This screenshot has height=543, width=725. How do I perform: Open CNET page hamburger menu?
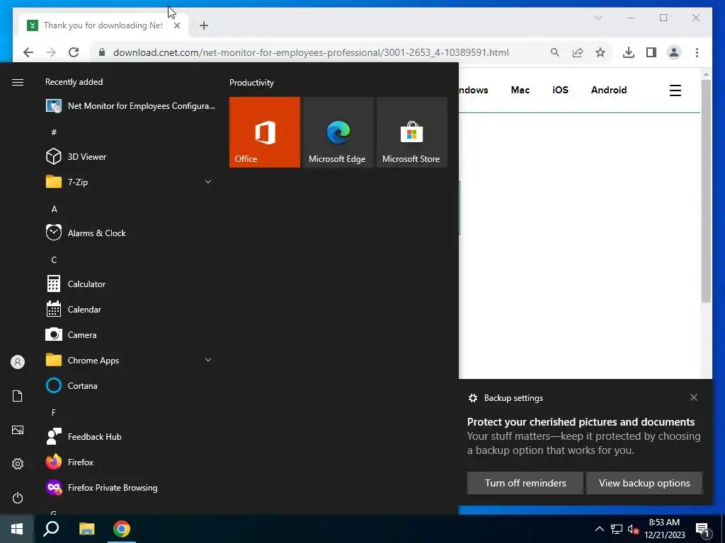tap(675, 90)
